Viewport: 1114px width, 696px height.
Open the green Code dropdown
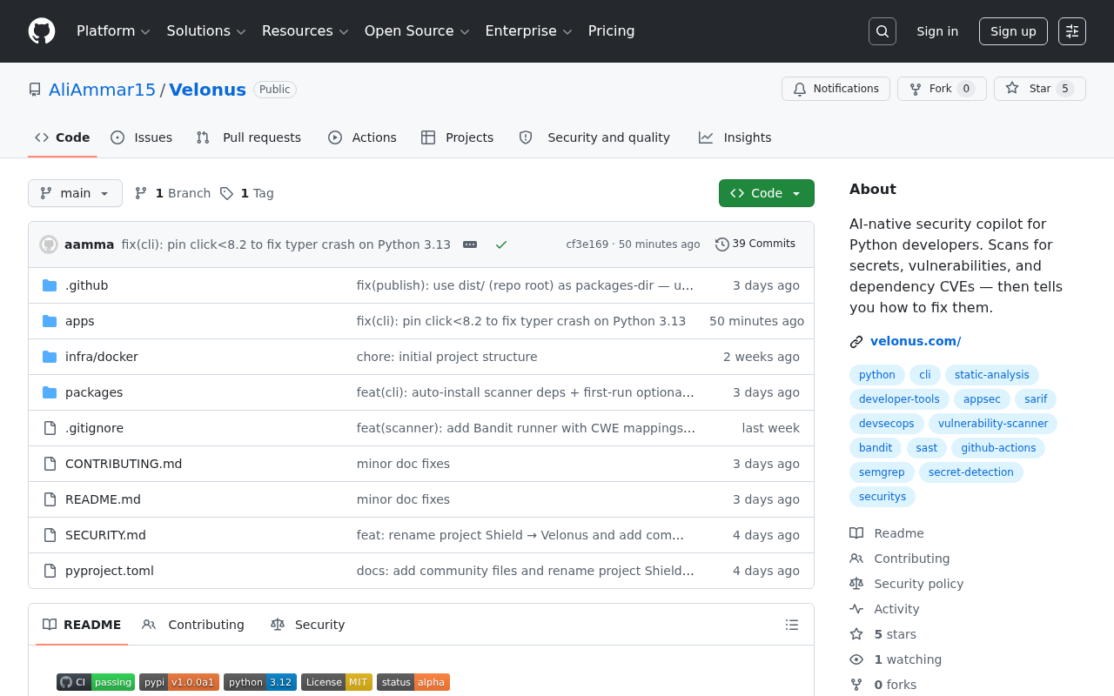pos(767,193)
